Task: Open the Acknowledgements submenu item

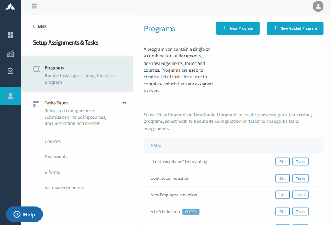Action: [x=64, y=187]
